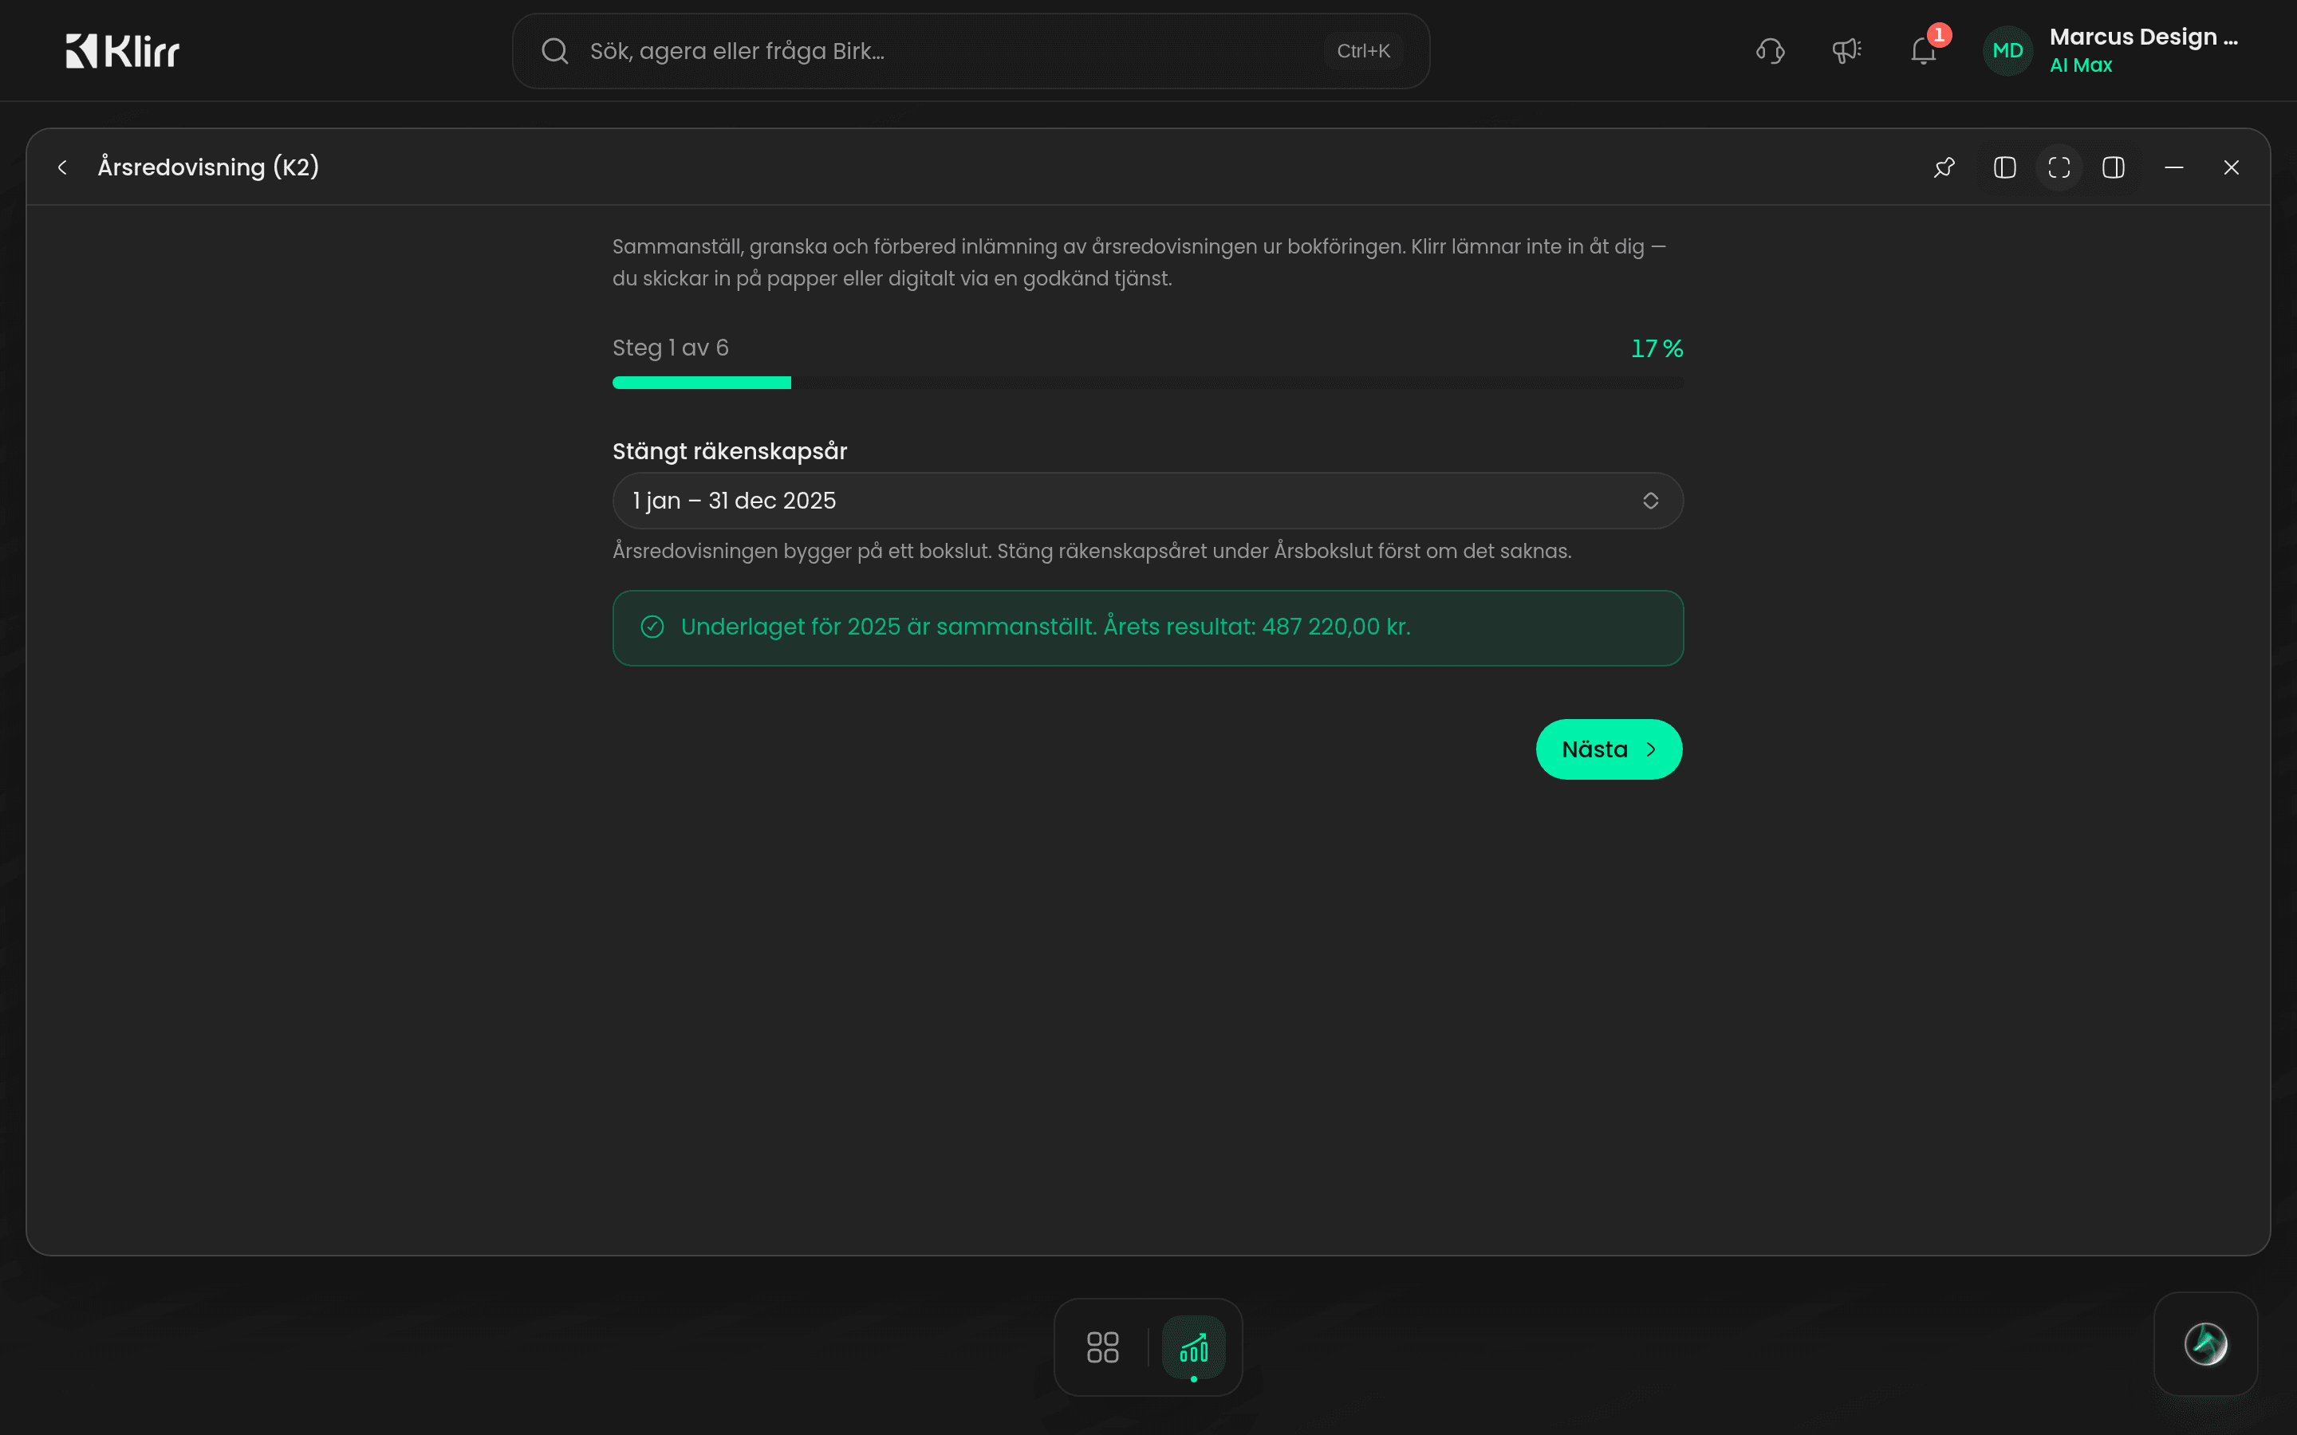Open the Birk assistant orb
This screenshot has width=2297, height=1435.
click(x=2205, y=1344)
